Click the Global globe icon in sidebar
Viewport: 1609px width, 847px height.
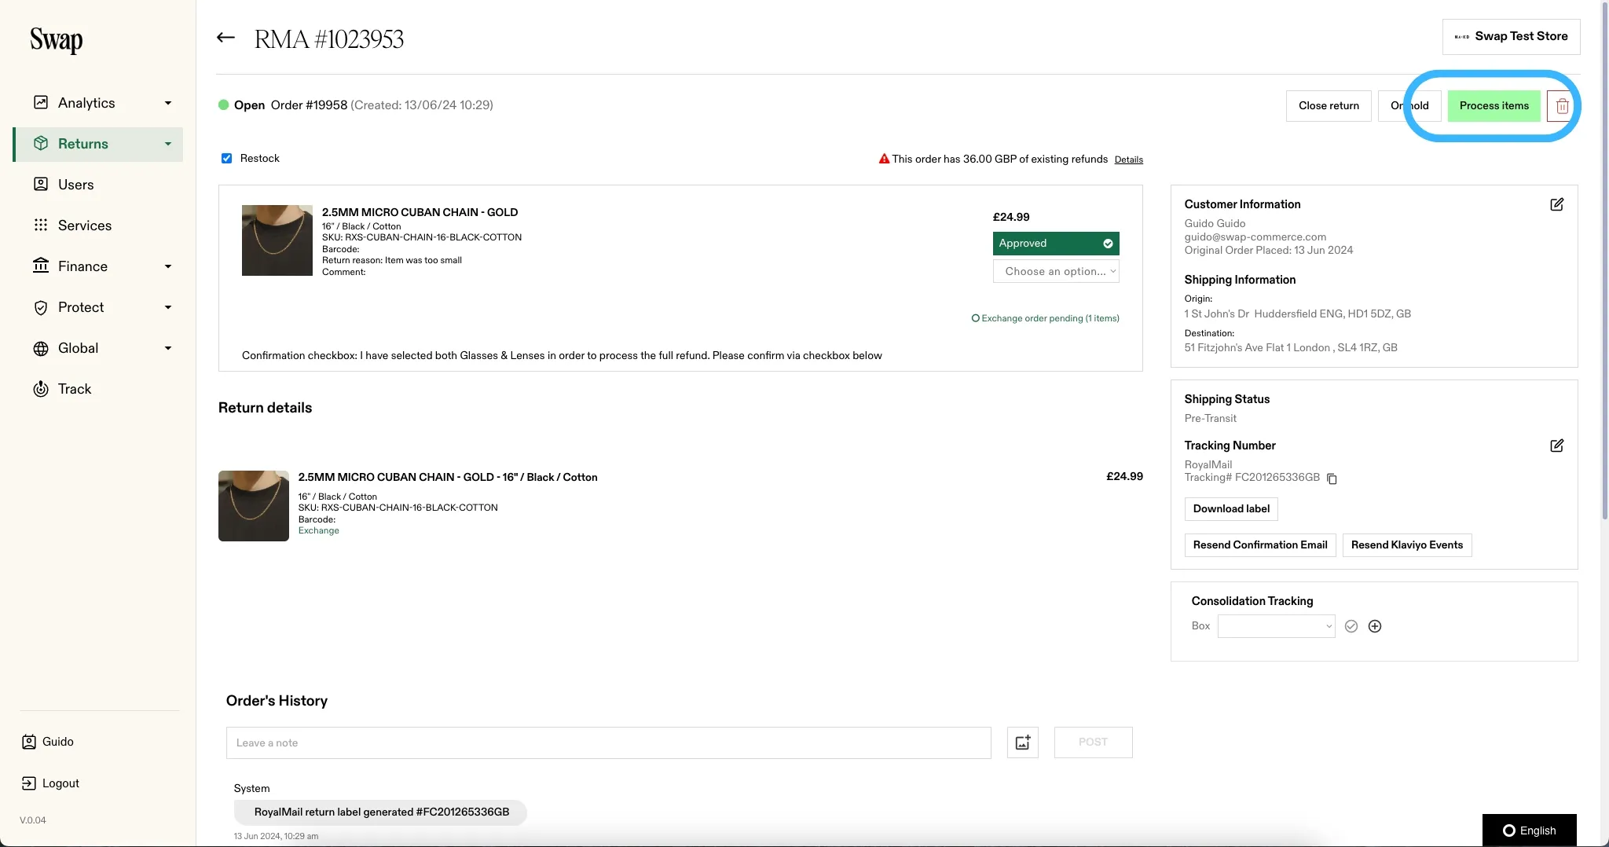coord(41,348)
